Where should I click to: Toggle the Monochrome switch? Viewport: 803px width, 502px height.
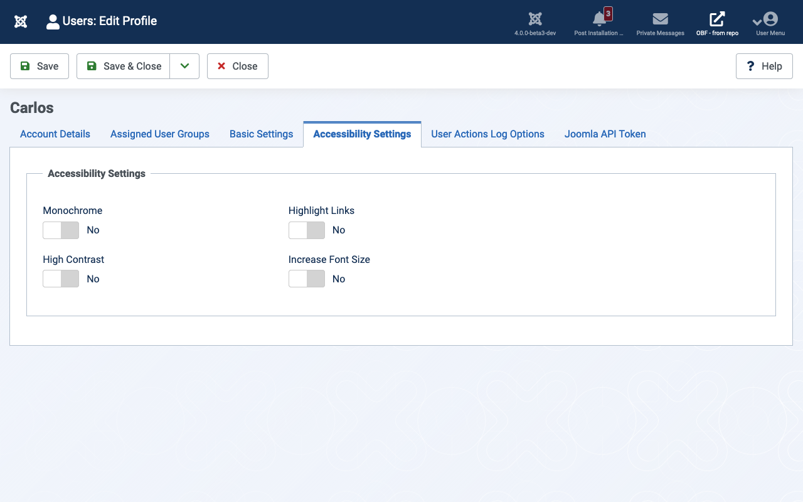[61, 230]
